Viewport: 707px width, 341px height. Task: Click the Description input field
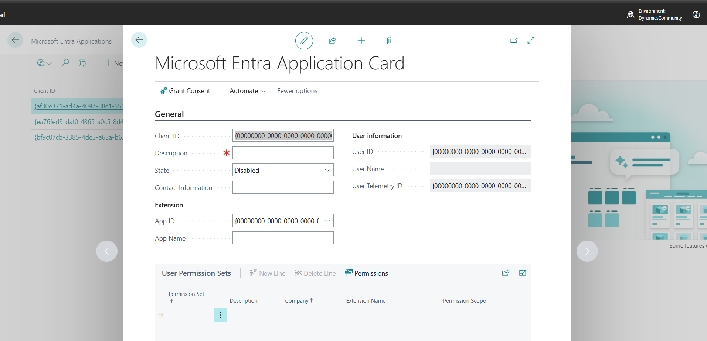pyautogui.click(x=283, y=153)
